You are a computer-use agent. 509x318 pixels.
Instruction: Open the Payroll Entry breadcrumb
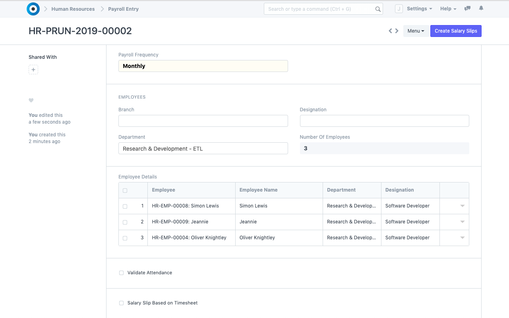tap(123, 9)
